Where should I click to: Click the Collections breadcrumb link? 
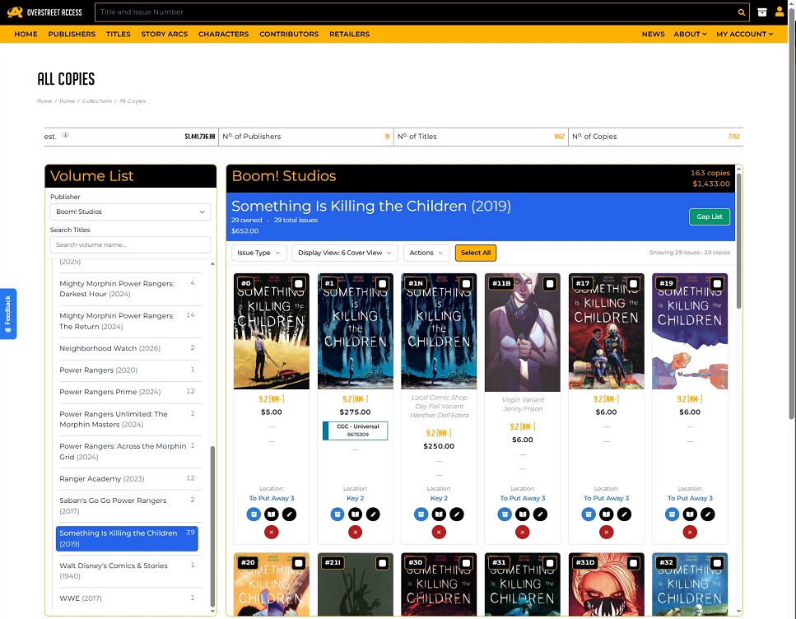point(97,101)
